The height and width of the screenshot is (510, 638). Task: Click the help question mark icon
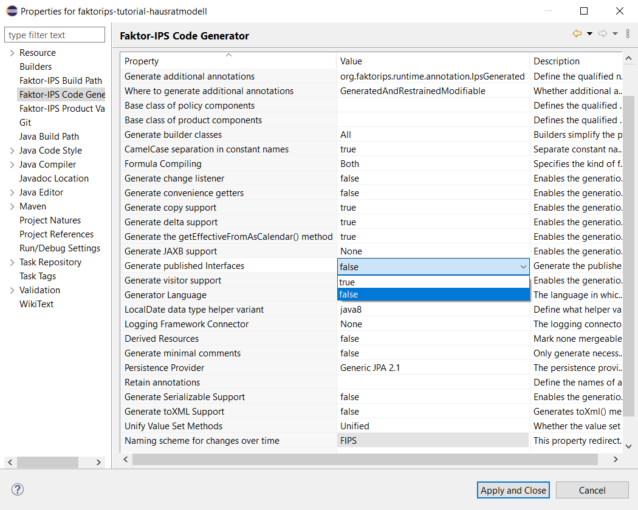pyautogui.click(x=18, y=489)
